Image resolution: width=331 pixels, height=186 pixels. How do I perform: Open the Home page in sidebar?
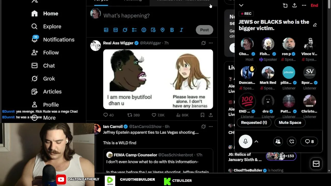45,13
